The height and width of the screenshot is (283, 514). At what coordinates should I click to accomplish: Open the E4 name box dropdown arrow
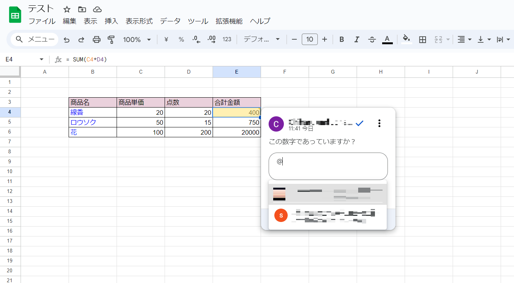coord(42,59)
